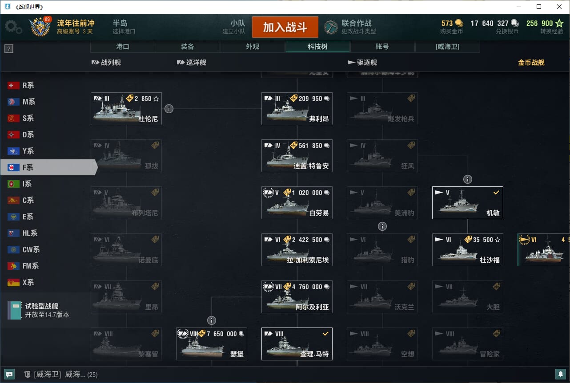The width and height of the screenshot is (570, 383).
Task: Select the 科技树 tab
Action: point(317,47)
